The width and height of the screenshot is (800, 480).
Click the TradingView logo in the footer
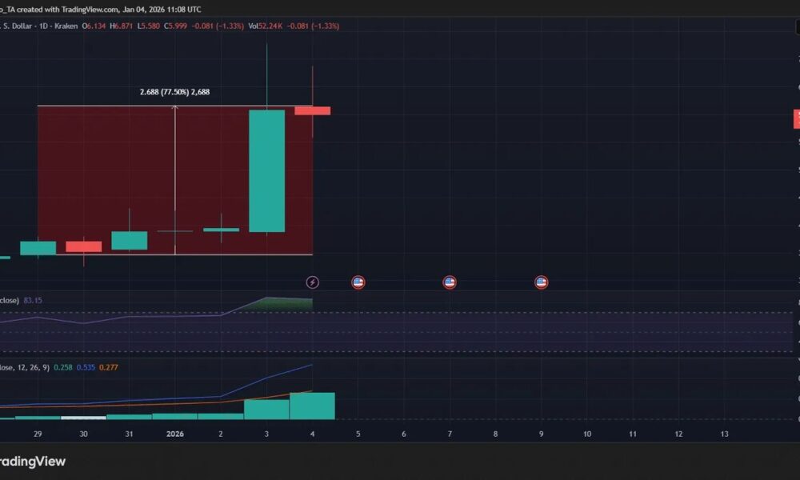point(32,462)
